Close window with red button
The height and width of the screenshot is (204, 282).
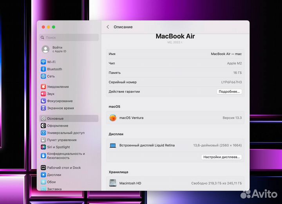coord(43,27)
